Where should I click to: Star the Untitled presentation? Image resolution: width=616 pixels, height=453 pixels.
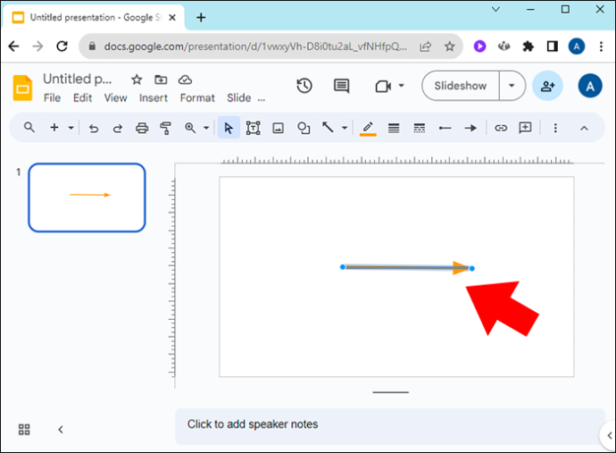click(137, 80)
